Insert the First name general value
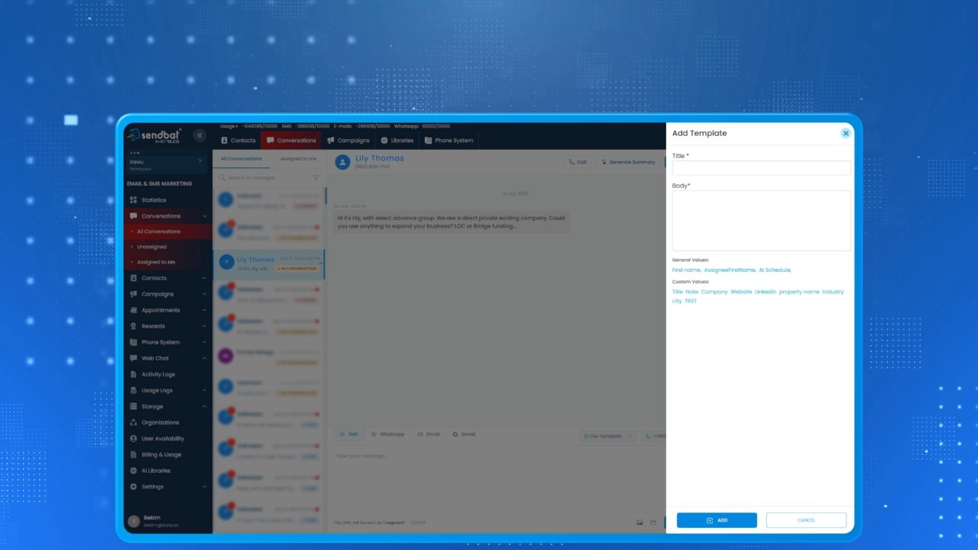The width and height of the screenshot is (978, 550). (x=686, y=270)
